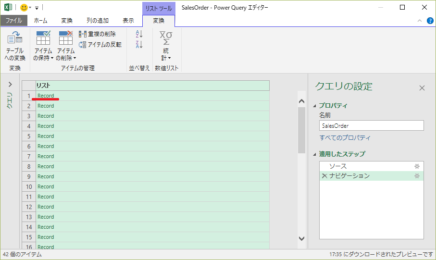This screenshot has width=436, height=260.
Task: Open the アイテムの保持 dropdown
Action: (43, 46)
